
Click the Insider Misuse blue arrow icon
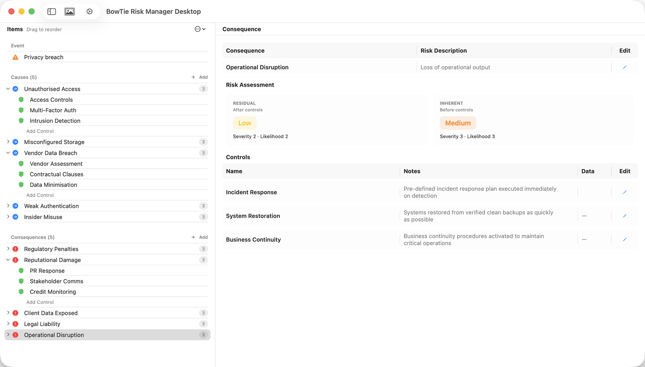tap(15, 217)
